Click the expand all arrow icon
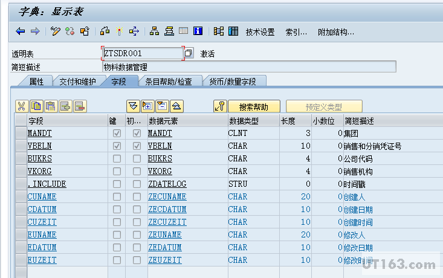 coord(133,106)
